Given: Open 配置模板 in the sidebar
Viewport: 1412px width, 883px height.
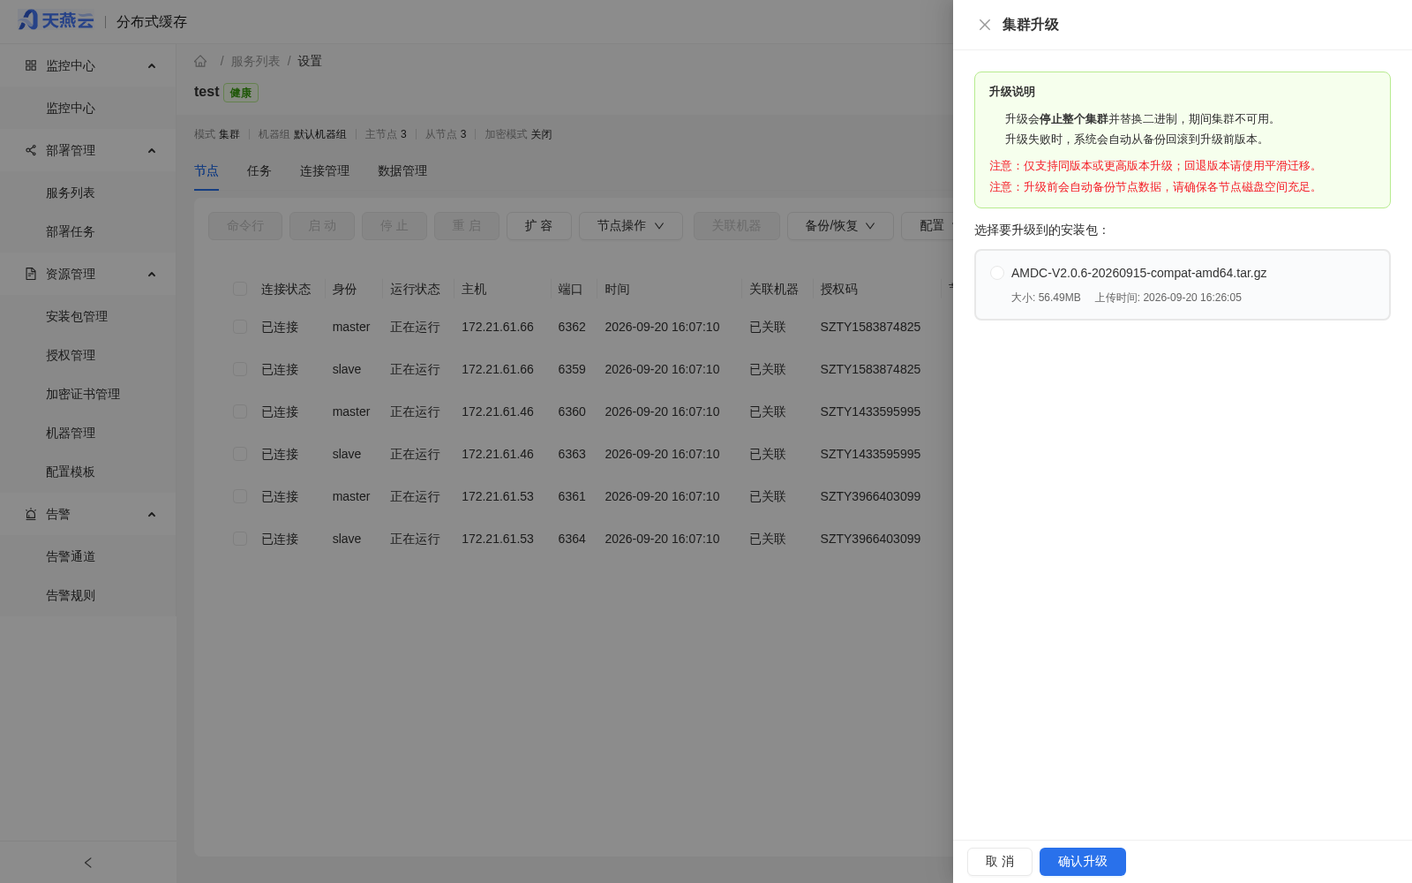Looking at the screenshot, I should point(88,472).
